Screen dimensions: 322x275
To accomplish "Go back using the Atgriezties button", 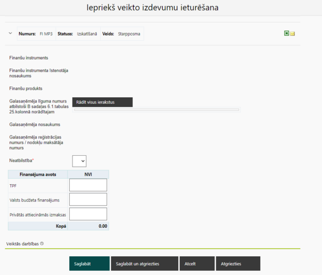I will [238, 264].
